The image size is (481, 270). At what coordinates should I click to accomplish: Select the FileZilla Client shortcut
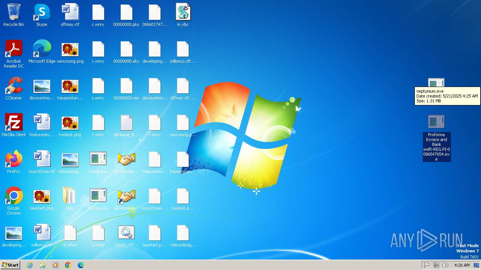pyautogui.click(x=14, y=125)
